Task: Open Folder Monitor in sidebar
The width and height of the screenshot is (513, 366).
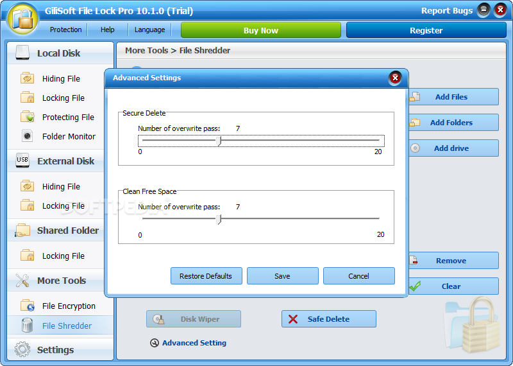Action: [x=69, y=136]
